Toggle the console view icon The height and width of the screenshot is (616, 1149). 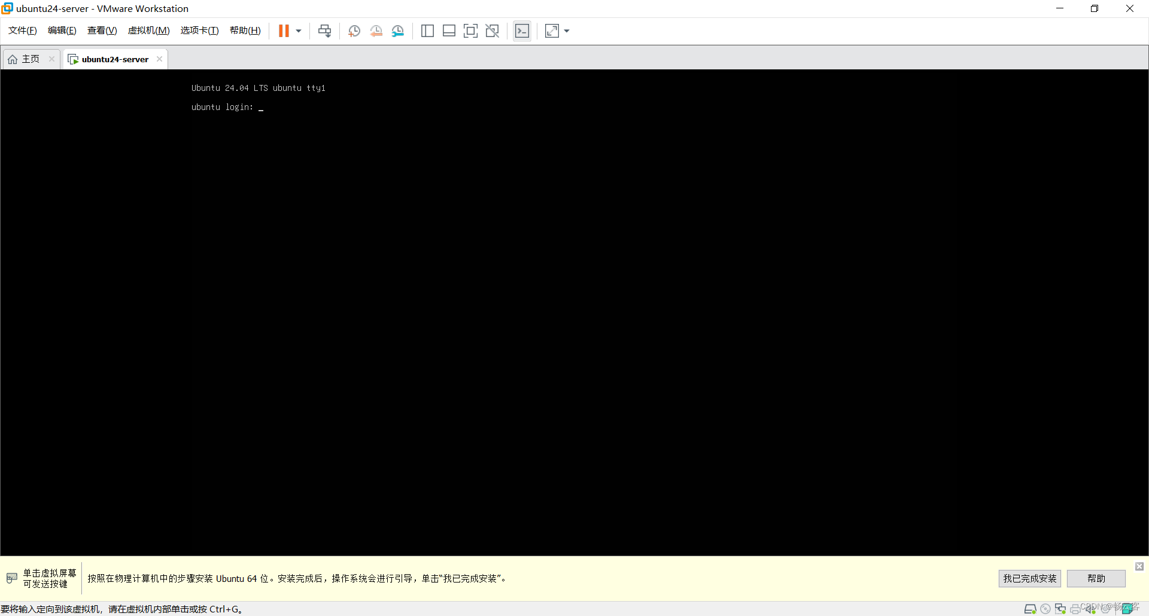(522, 31)
